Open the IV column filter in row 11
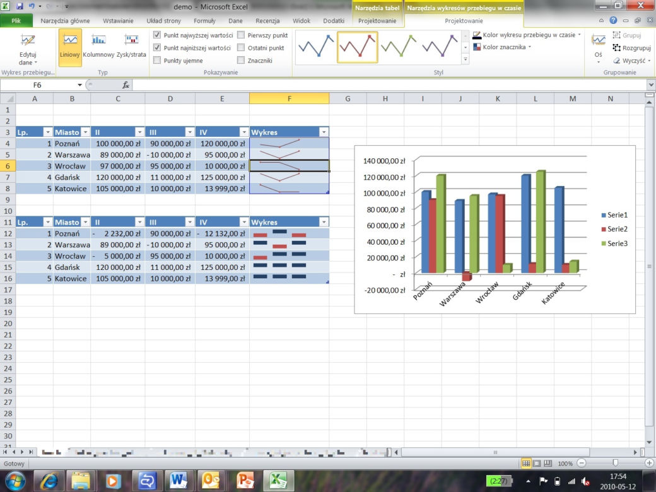Viewport: 656px width, 492px height. tap(244, 222)
